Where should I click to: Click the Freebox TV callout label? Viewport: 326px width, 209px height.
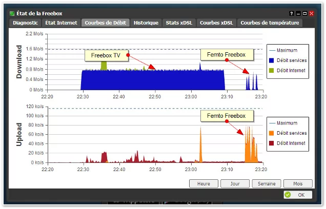point(106,55)
